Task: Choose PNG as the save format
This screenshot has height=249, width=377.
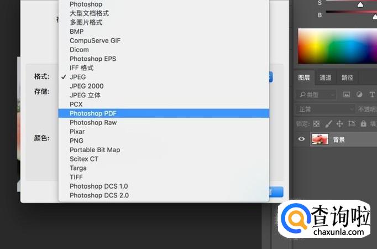Action: tap(164, 141)
